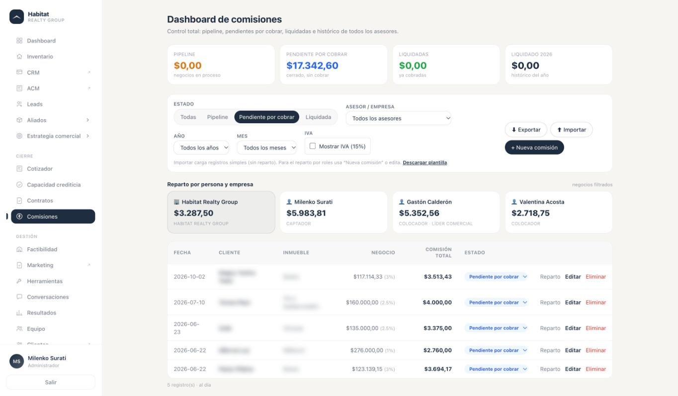Click Editar on the $3.694,17 row

(573, 369)
